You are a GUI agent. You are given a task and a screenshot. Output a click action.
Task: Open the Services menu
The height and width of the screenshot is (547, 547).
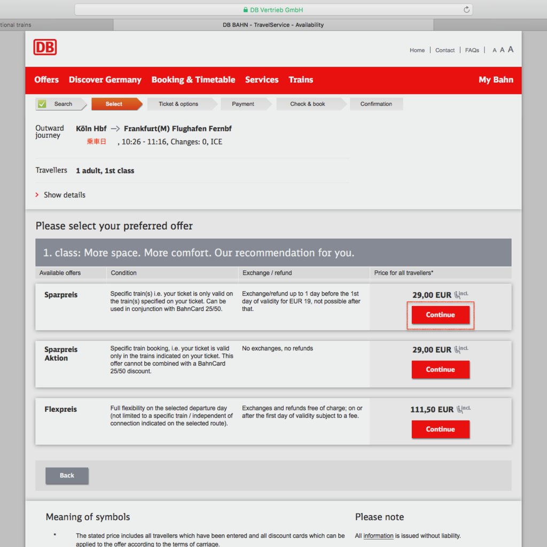point(262,80)
